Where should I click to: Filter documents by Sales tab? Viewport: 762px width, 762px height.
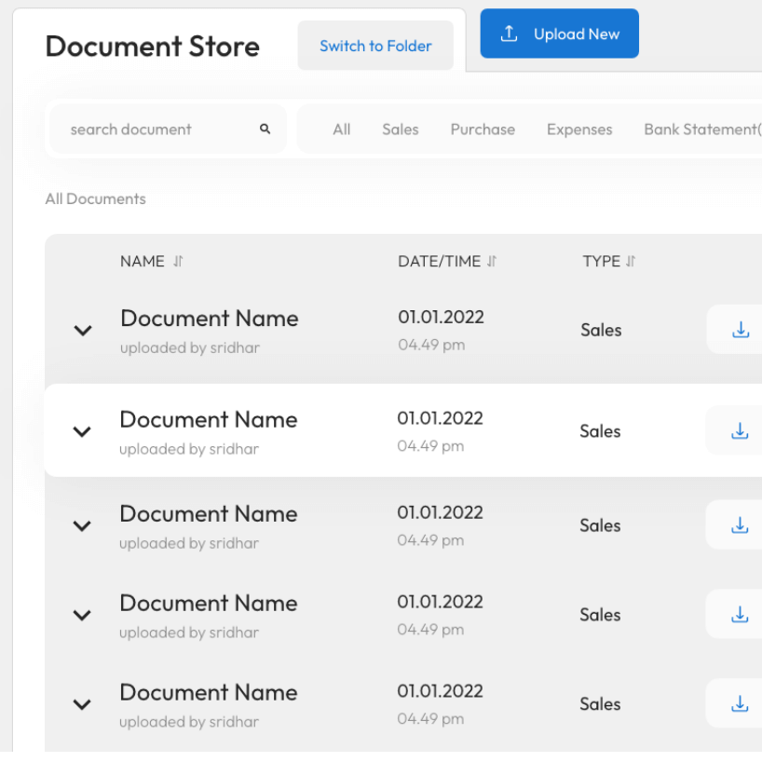click(400, 129)
